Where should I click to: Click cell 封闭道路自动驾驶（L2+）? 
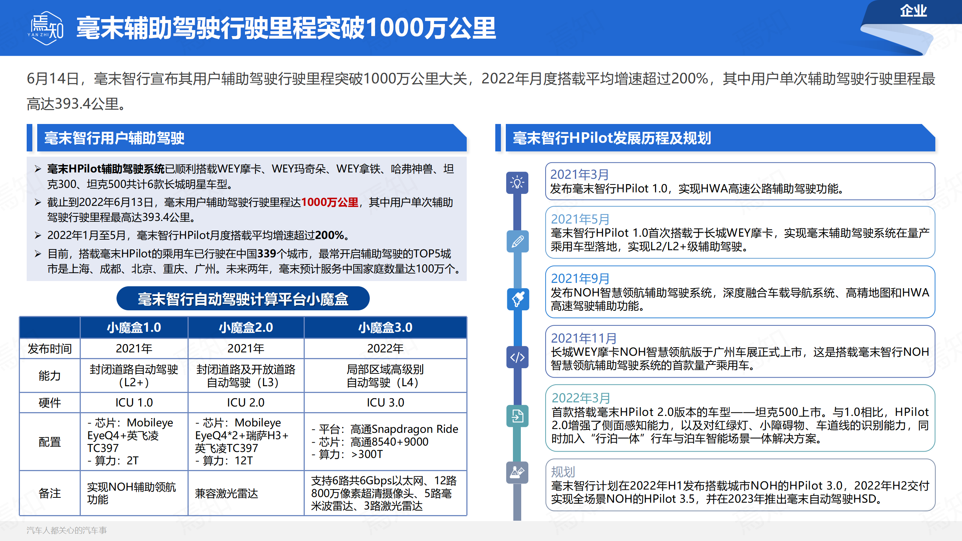pyautogui.click(x=134, y=376)
